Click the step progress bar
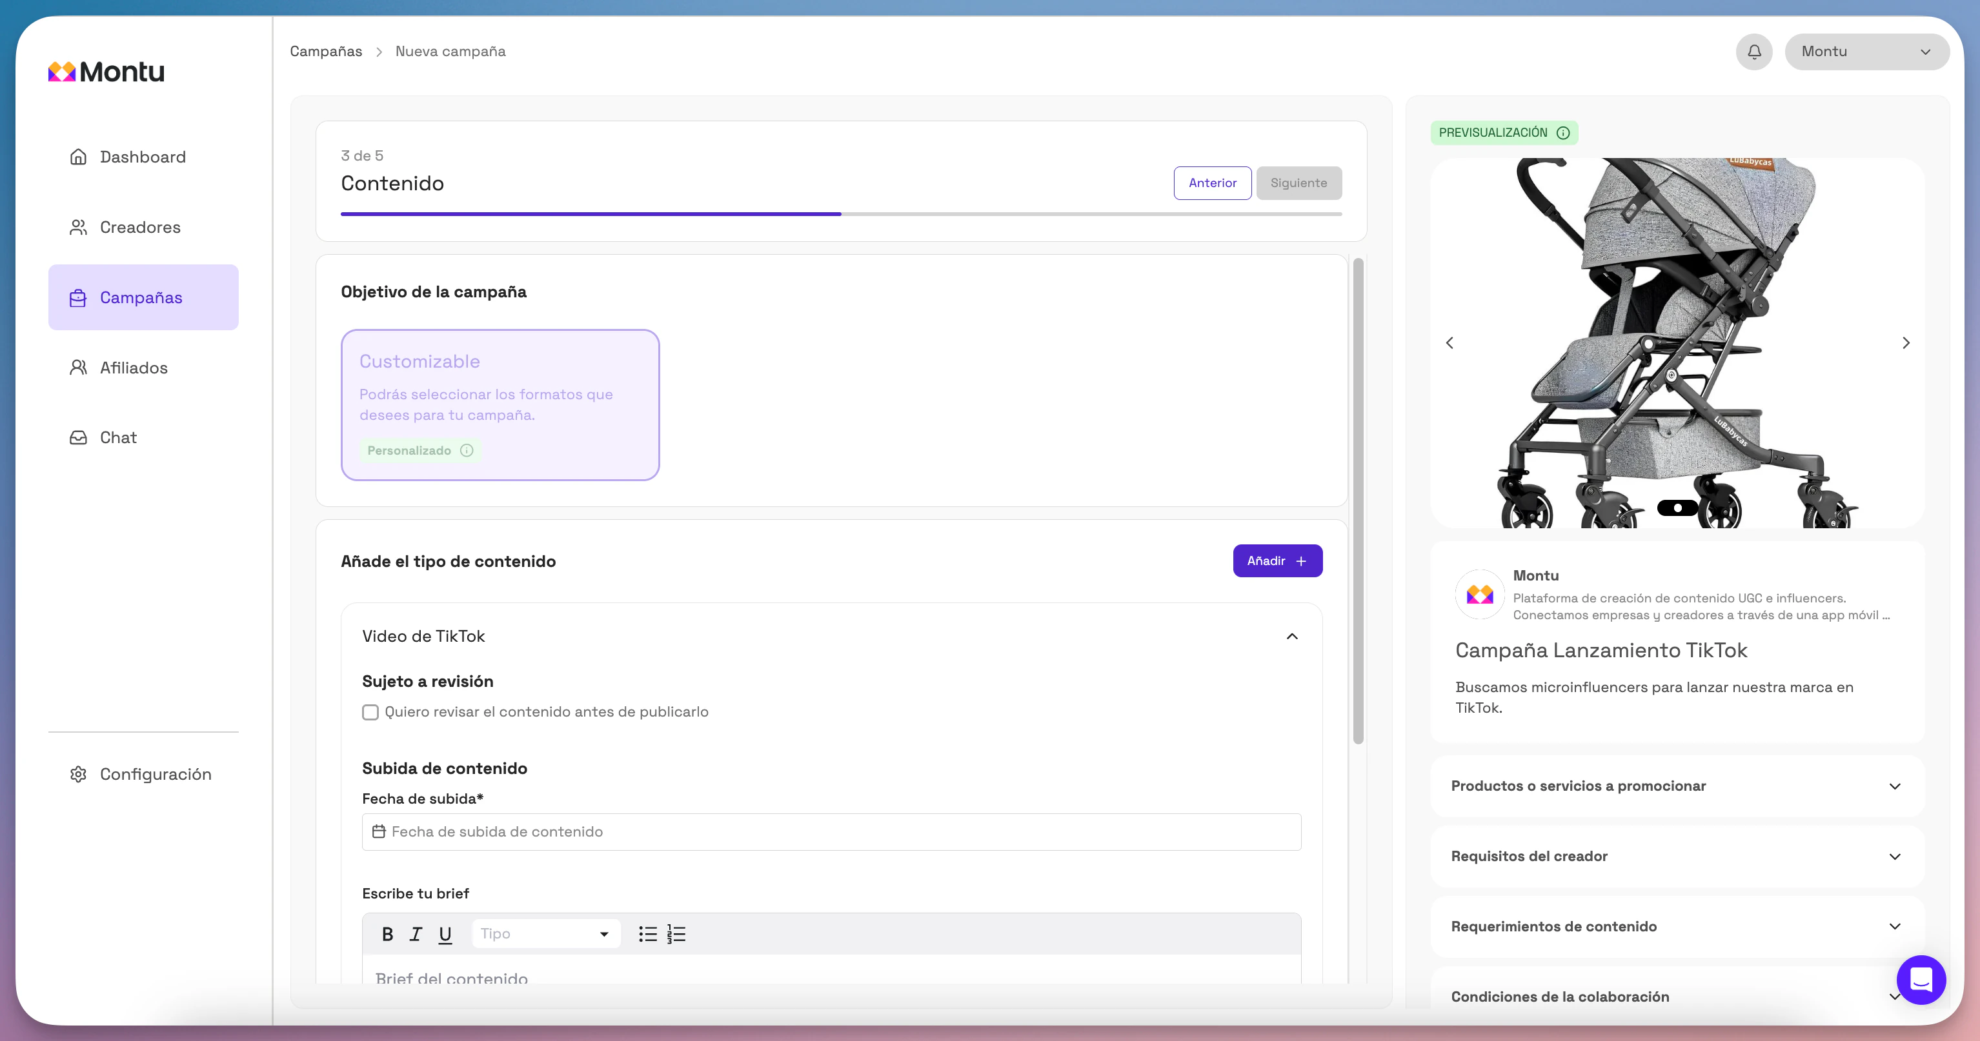Viewport: 1980px width, 1041px height. pyautogui.click(x=842, y=214)
